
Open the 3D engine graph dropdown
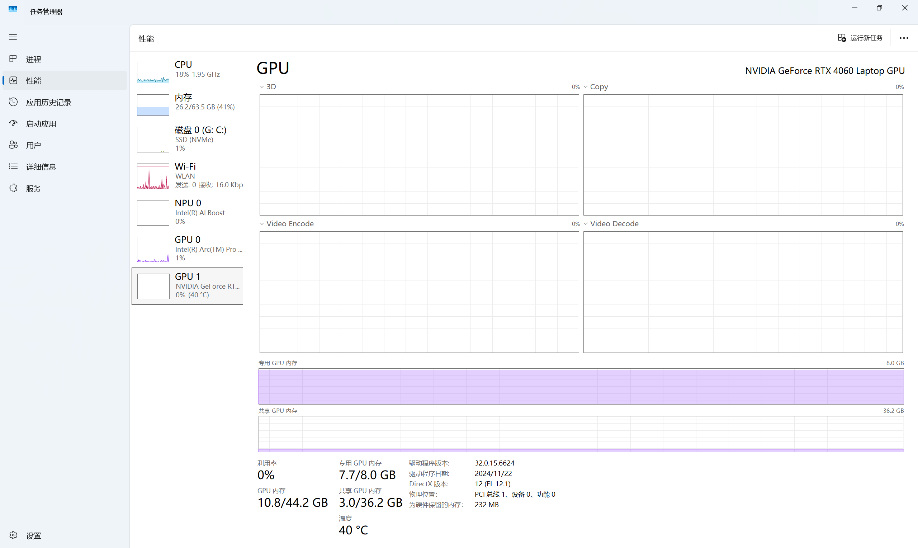(262, 87)
